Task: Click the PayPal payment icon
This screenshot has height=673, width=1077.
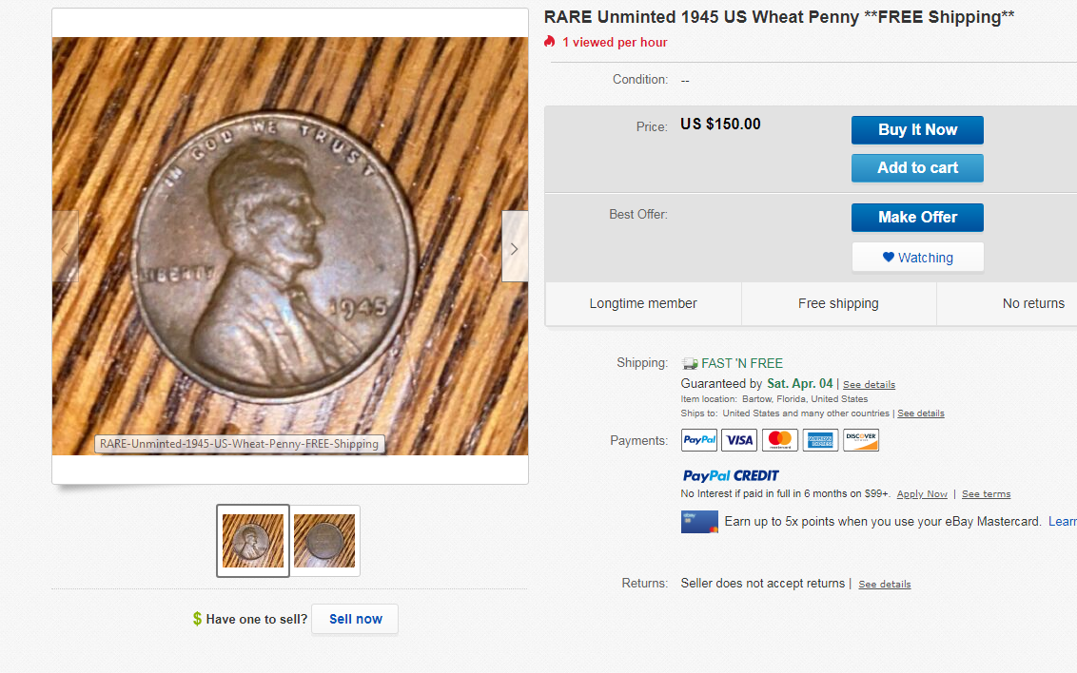Action: pyautogui.click(x=699, y=440)
